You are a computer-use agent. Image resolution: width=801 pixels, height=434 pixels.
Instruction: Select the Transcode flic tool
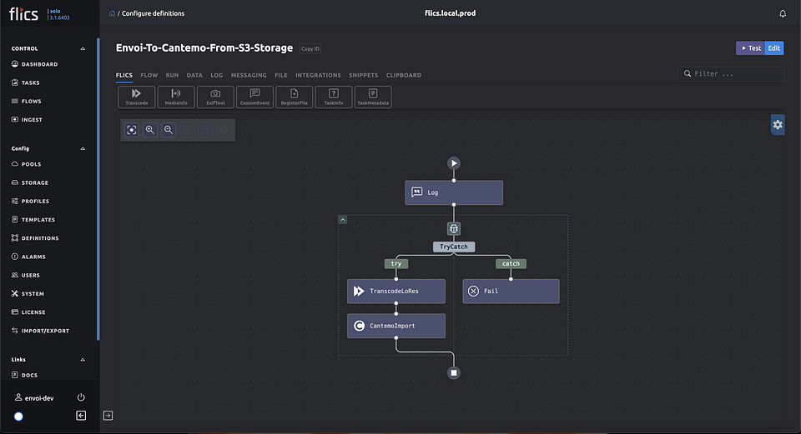point(136,97)
